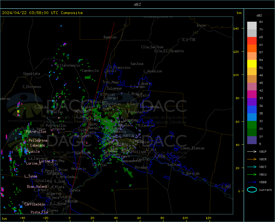Click the cyan 'current' ellipse icon
Image resolution: width=275 pixels, height=222 pixels.
pos(252,190)
